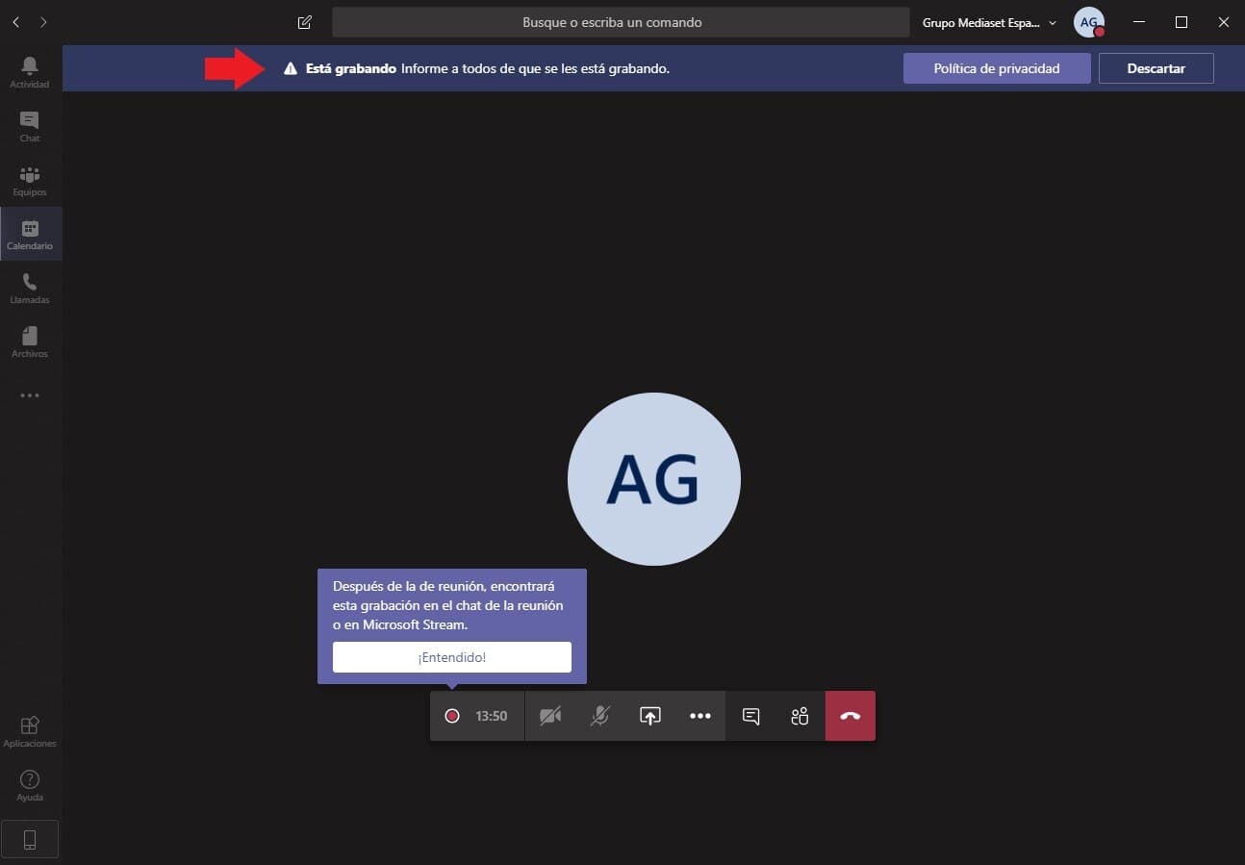1245x865 pixels.
Task: Click the search or command box
Action: coord(621,22)
